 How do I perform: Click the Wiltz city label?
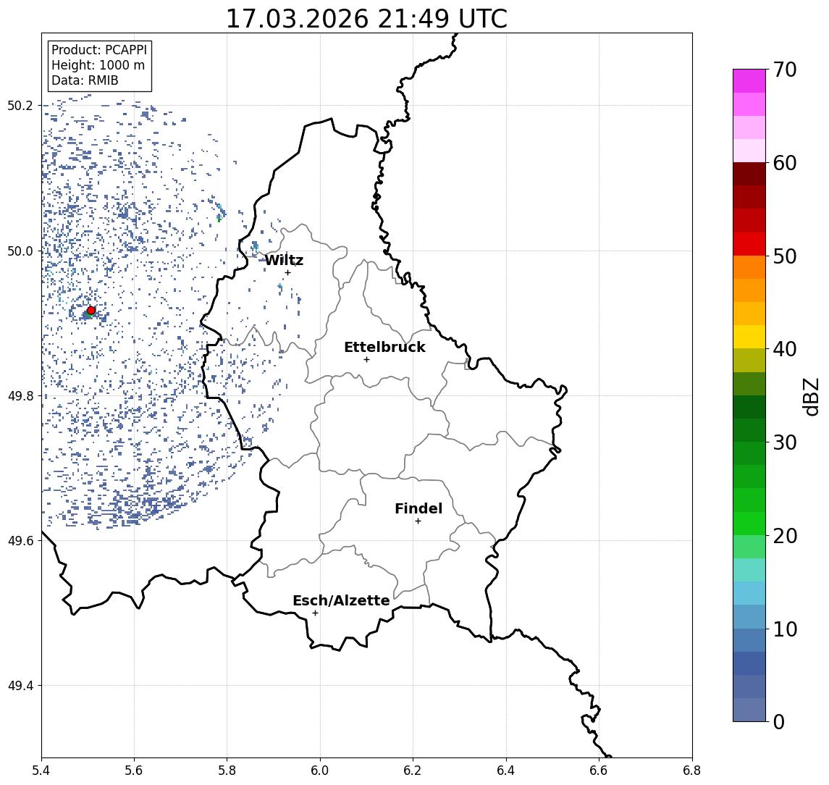(x=284, y=260)
